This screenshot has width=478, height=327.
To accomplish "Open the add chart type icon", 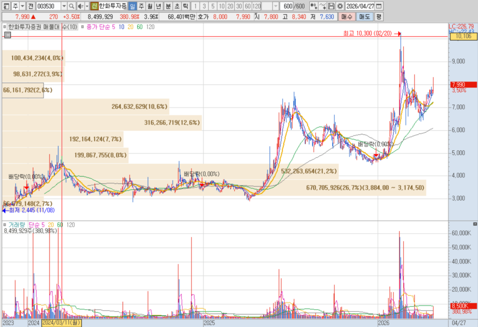I will coord(313,6).
